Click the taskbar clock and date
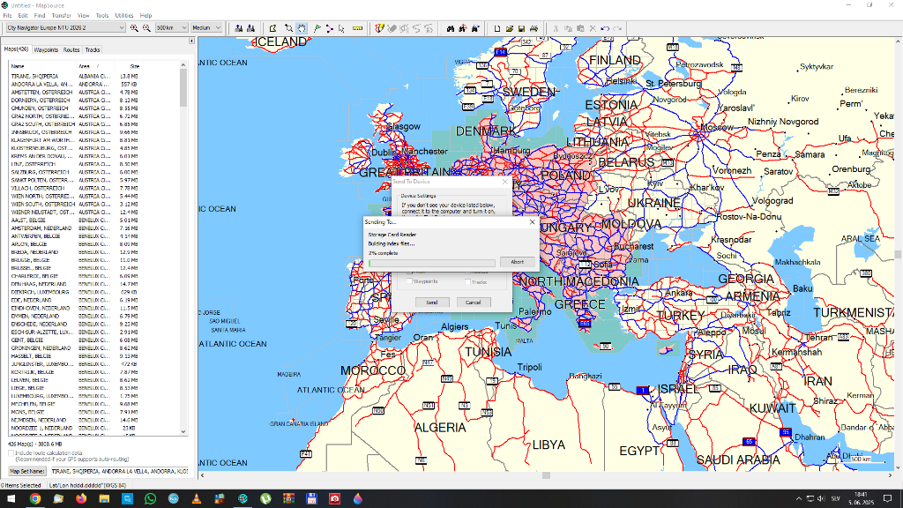This screenshot has height=508, width=903. pyautogui.click(x=861, y=499)
